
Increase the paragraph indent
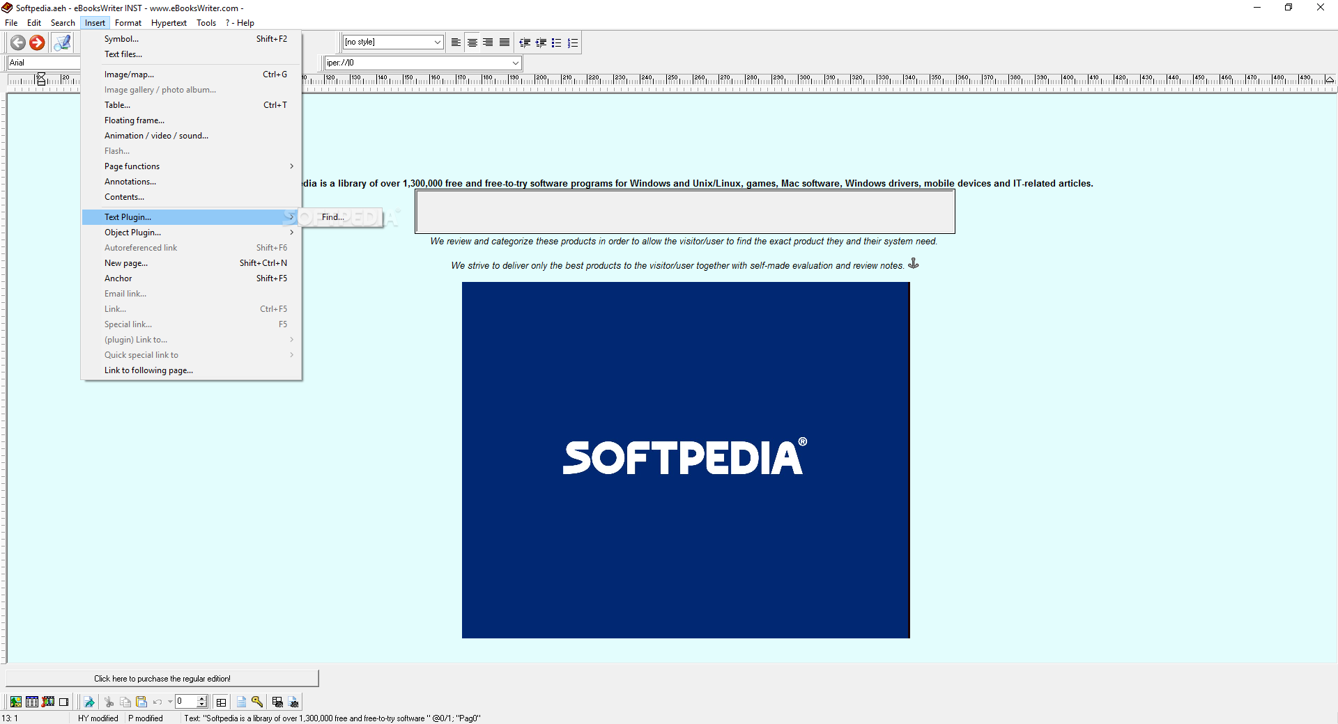541,42
